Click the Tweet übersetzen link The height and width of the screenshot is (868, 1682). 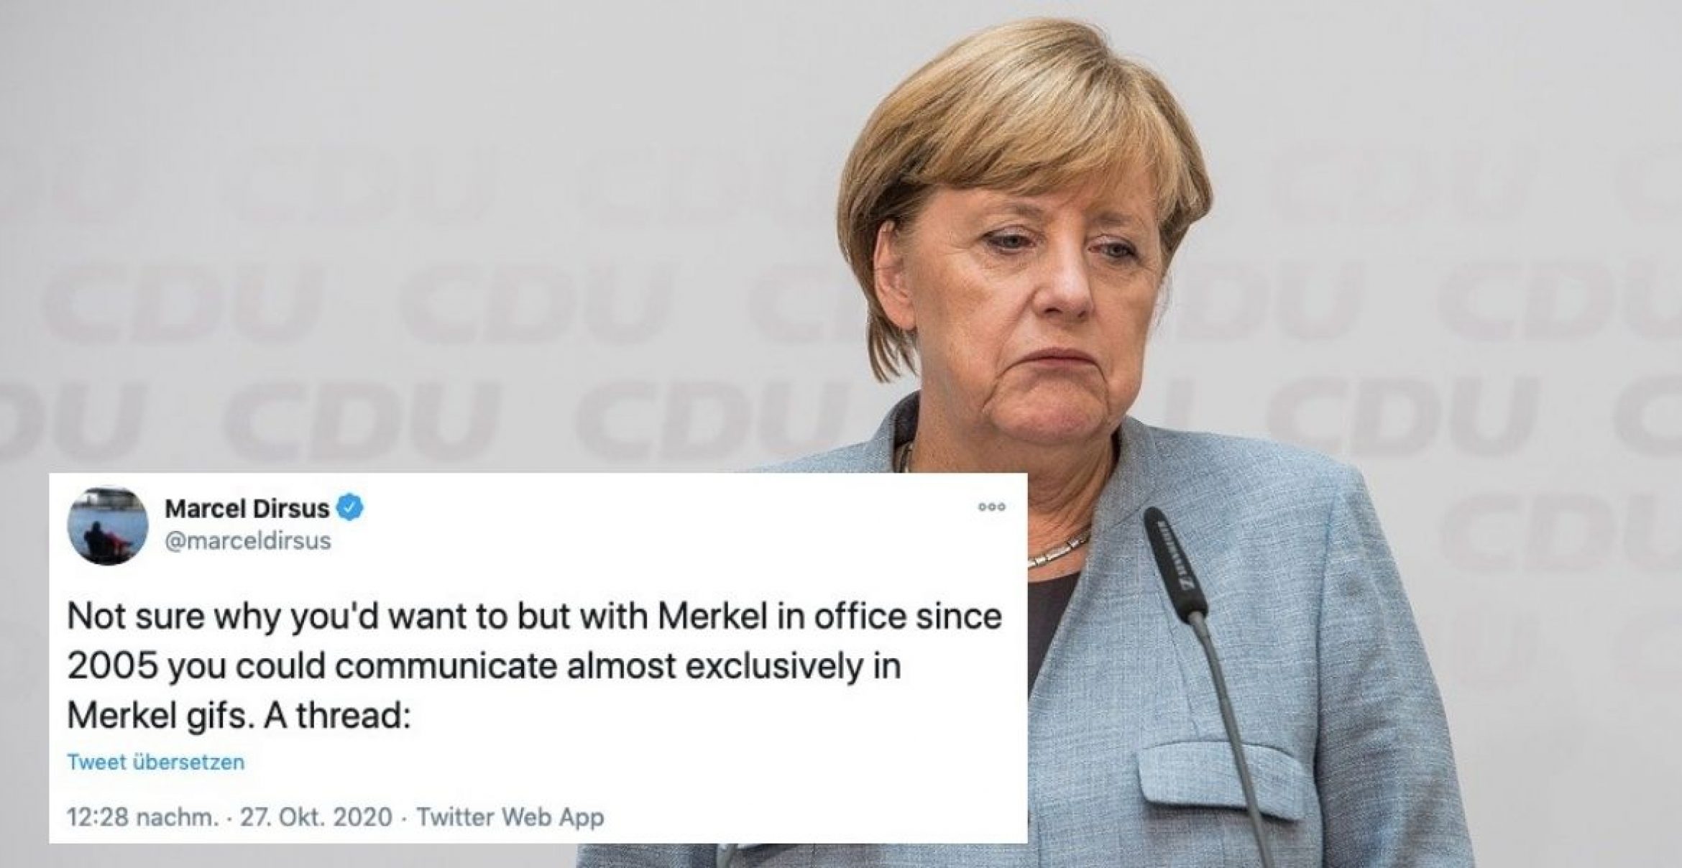(156, 762)
